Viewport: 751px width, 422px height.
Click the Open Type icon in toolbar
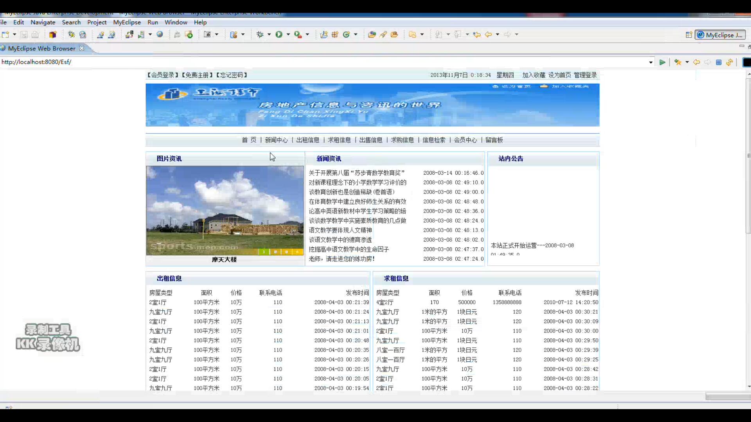point(372,34)
